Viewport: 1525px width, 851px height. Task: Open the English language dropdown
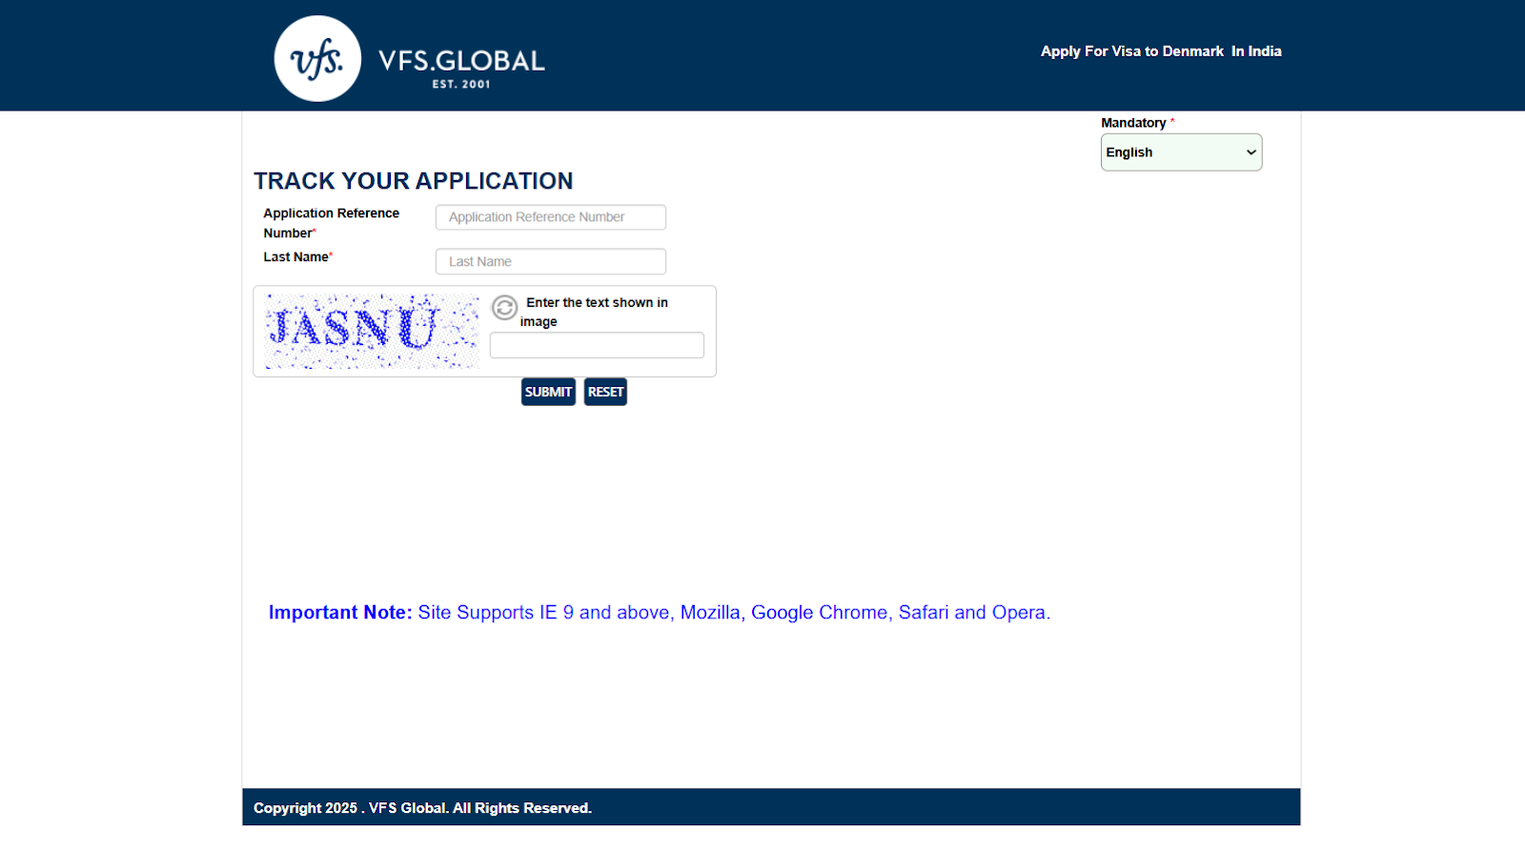(1181, 152)
